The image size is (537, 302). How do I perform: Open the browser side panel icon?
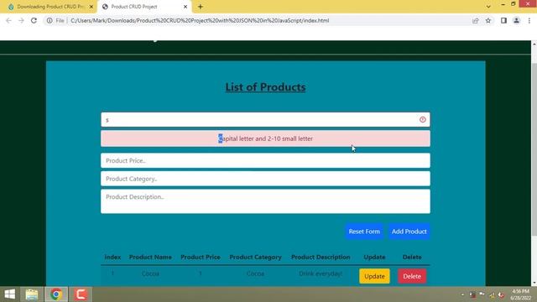tap(503, 20)
